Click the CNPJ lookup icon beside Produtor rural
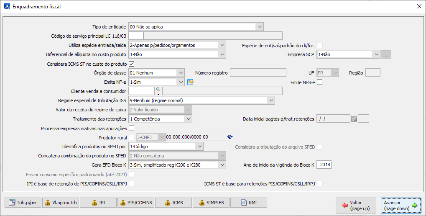The width and height of the screenshot is (426, 216). tap(230, 137)
